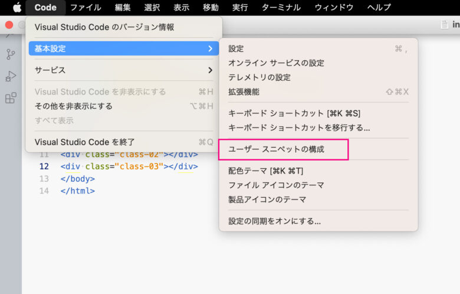Screen dimensions: 460x294
Task: Choose Visual Studio Code を終了
Action: tap(124, 142)
